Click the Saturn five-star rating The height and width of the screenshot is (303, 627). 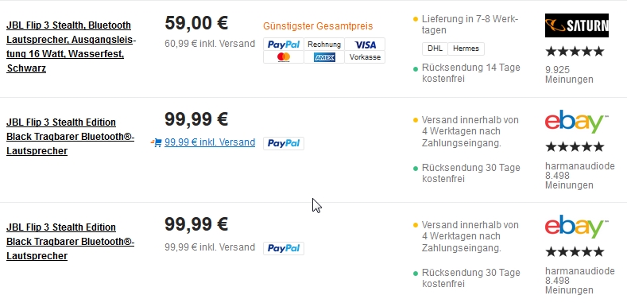pyautogui.click(x=575, y=51)
